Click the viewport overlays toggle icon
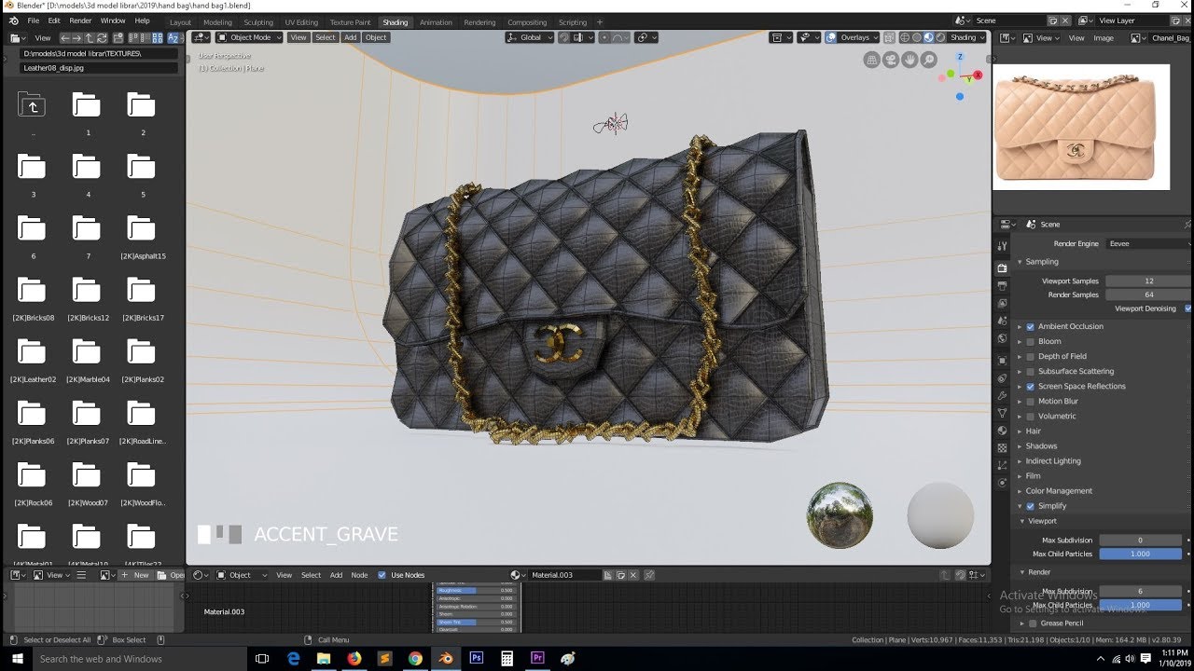This screenshot has width=1194, height=671. pos(831,37)
